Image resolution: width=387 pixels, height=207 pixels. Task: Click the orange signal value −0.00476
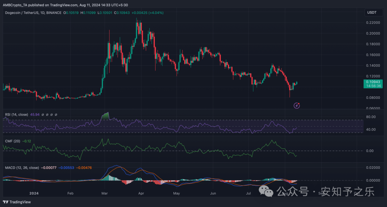(x=84, y=168)
